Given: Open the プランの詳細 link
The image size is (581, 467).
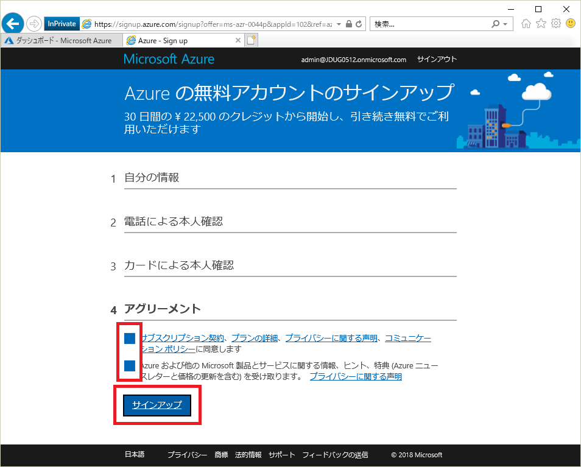Looking at the screenshot, I should click(255, 338).
